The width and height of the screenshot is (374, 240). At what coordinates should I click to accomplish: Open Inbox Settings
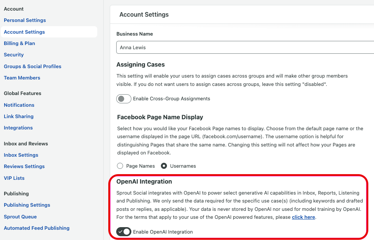click(21, 155)
